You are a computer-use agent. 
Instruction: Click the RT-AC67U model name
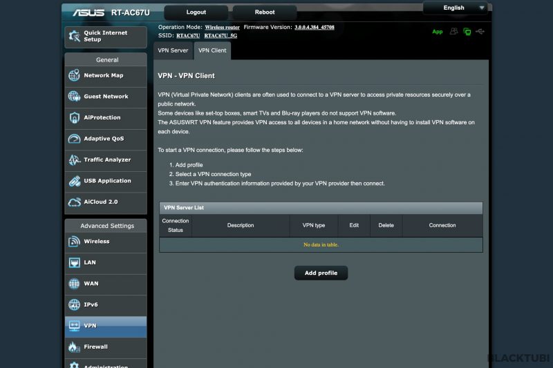[x=131, y=12]
